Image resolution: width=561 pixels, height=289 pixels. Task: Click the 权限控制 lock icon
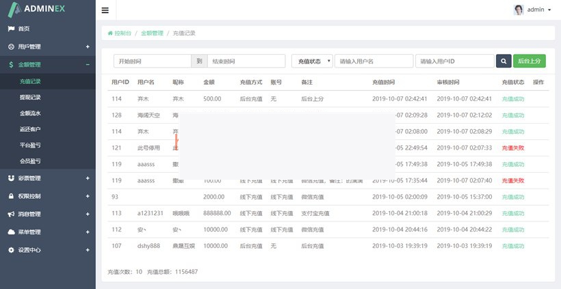click(11, 196)
